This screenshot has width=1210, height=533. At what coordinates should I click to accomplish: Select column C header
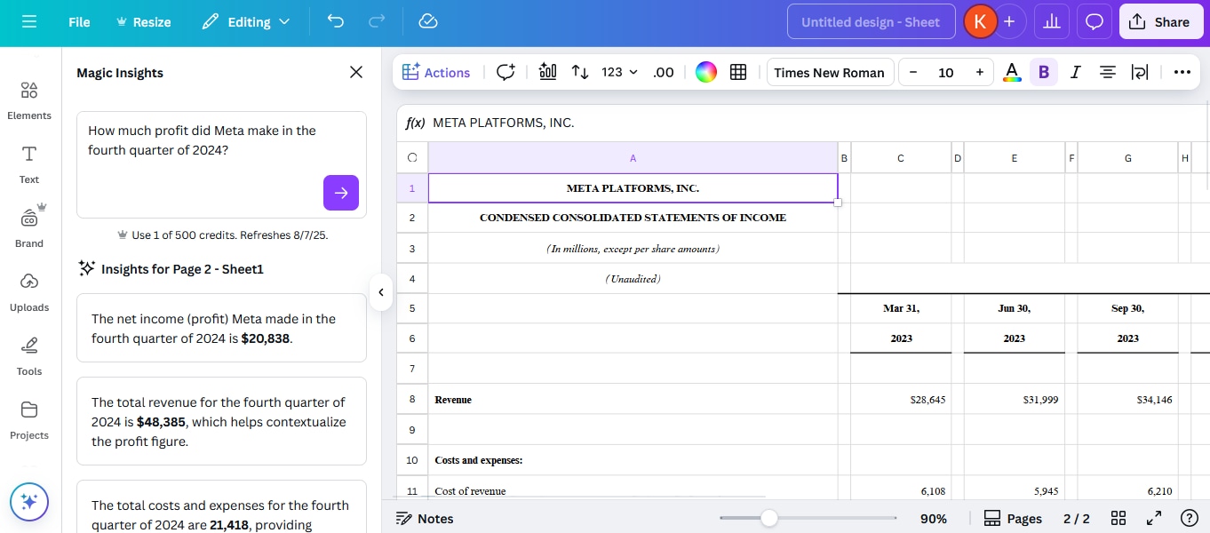click(x=901, y=158)
